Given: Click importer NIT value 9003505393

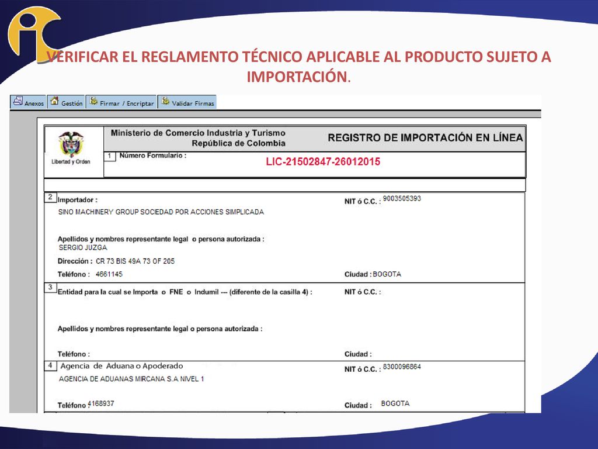Looking at the screenshot, I should (402, 199).
